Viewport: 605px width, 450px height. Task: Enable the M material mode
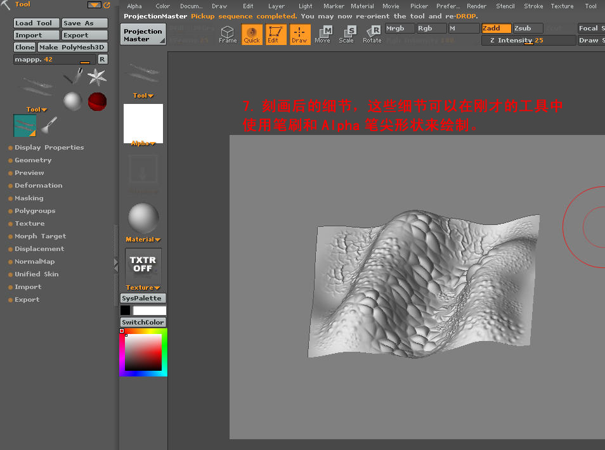click(x=464, y=29)
